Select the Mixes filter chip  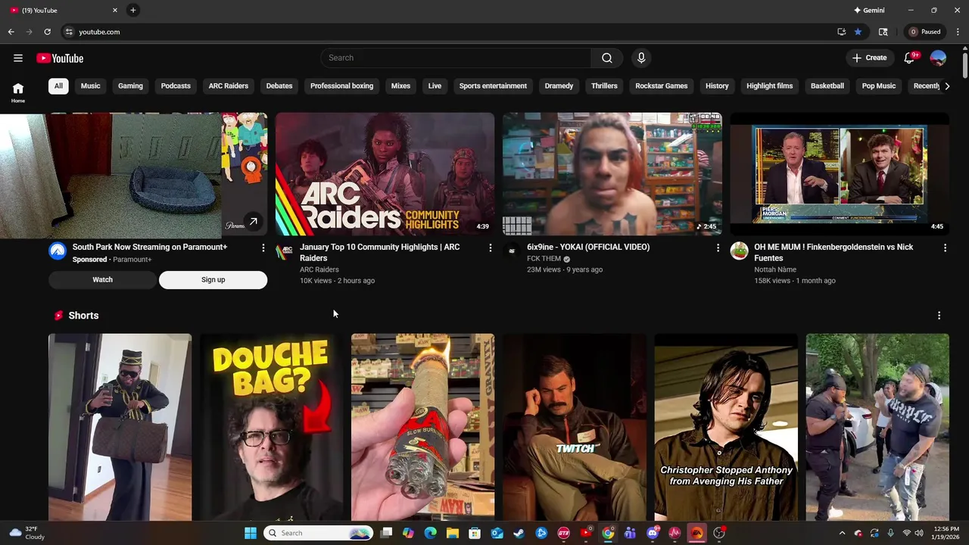point(400,86)
